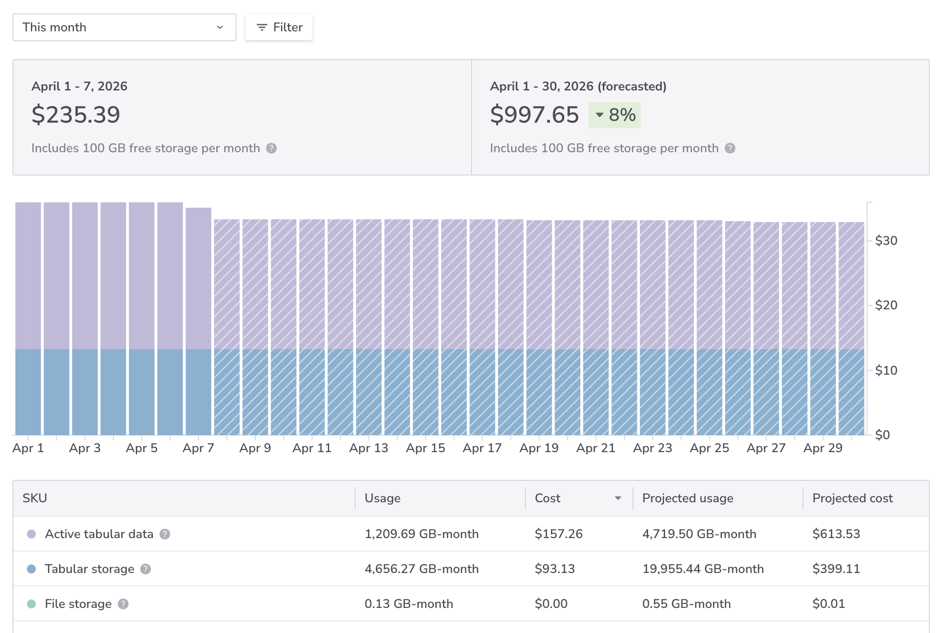Click the purple Active tabular data color dot
Image resolution: width=945 pixels, height=633 pixels.
pyautogui.click(x=31, y=534)
